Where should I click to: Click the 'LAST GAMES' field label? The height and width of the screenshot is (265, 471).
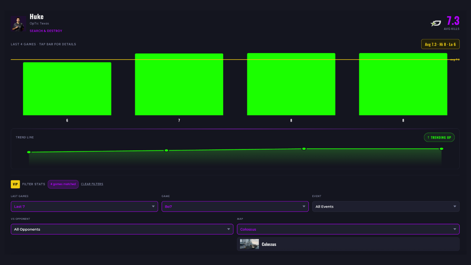(20, 196)
